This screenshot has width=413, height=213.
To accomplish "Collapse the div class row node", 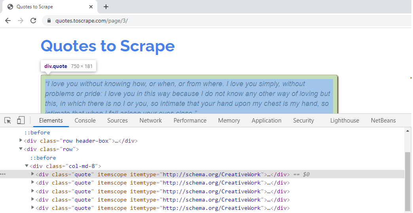I will [21, 149].
